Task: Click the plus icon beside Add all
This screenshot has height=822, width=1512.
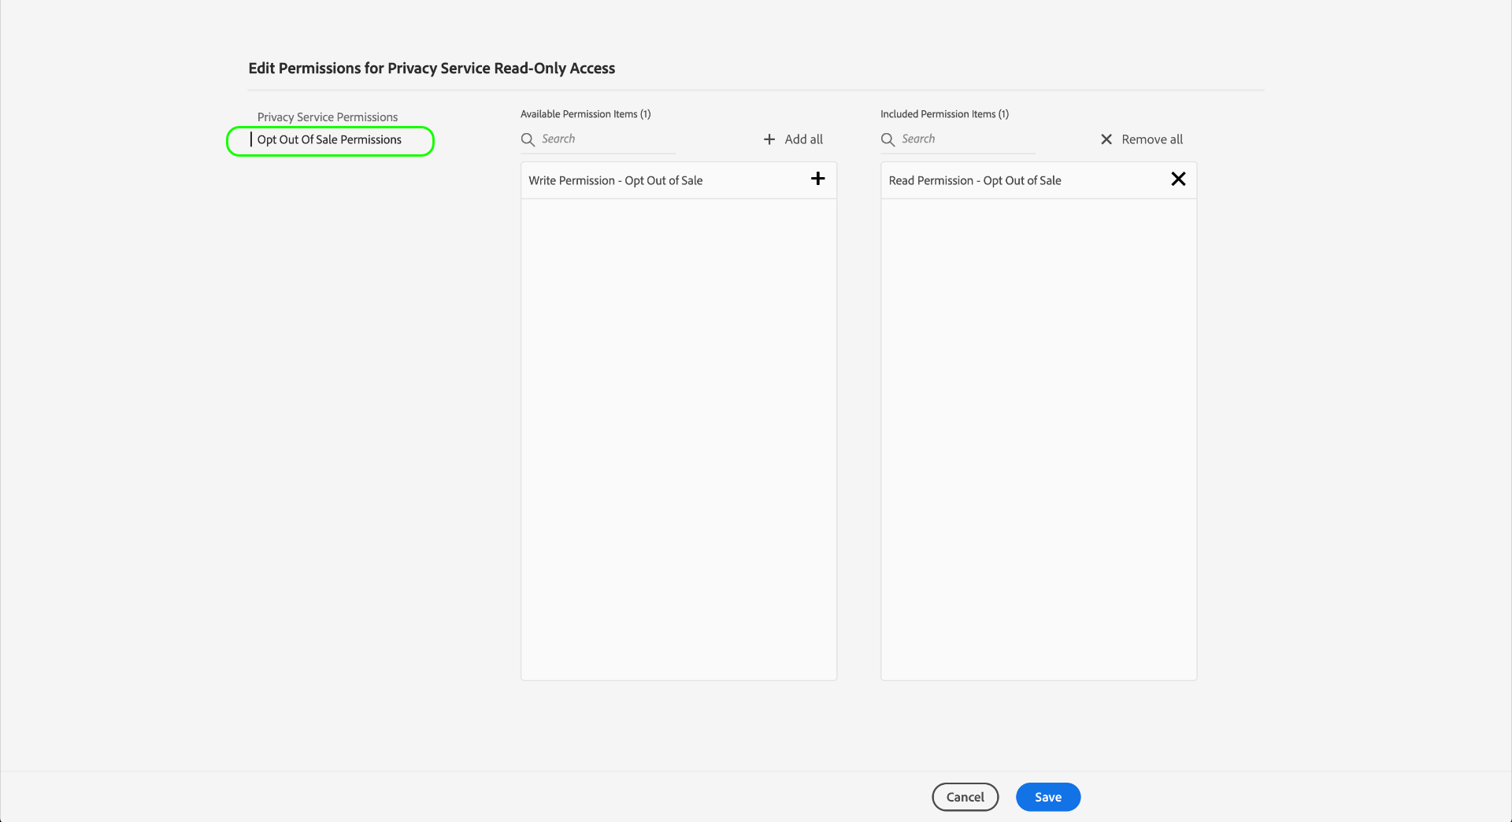Action: pos(769,139)
